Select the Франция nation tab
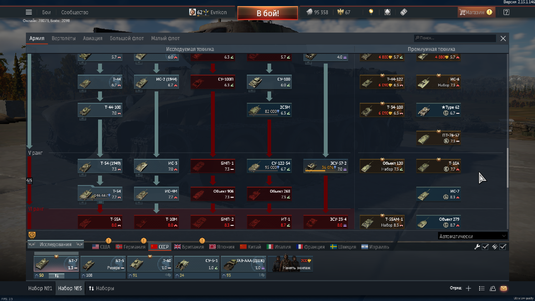Viewport: 535px width, 301px height. 311,247
